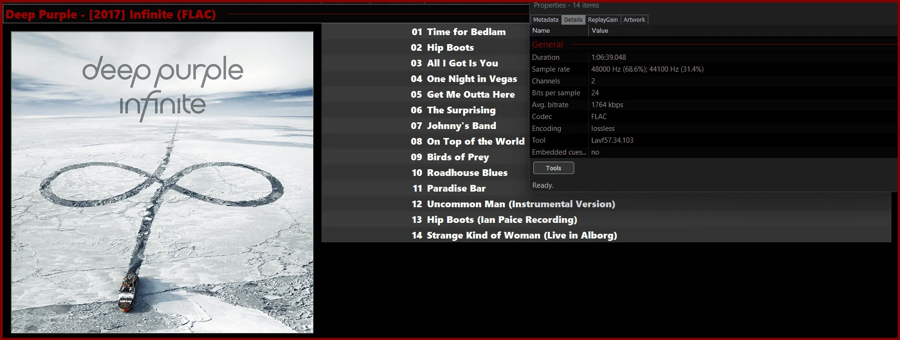Select the Avg. bitrate 1764 kbps value

[x=607, y=105]
